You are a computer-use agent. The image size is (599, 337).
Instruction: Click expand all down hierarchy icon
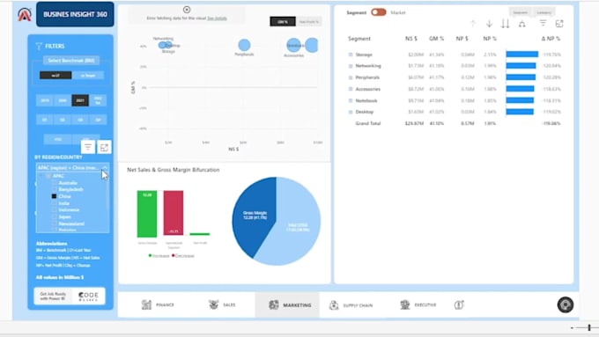[x=521, y=24]
